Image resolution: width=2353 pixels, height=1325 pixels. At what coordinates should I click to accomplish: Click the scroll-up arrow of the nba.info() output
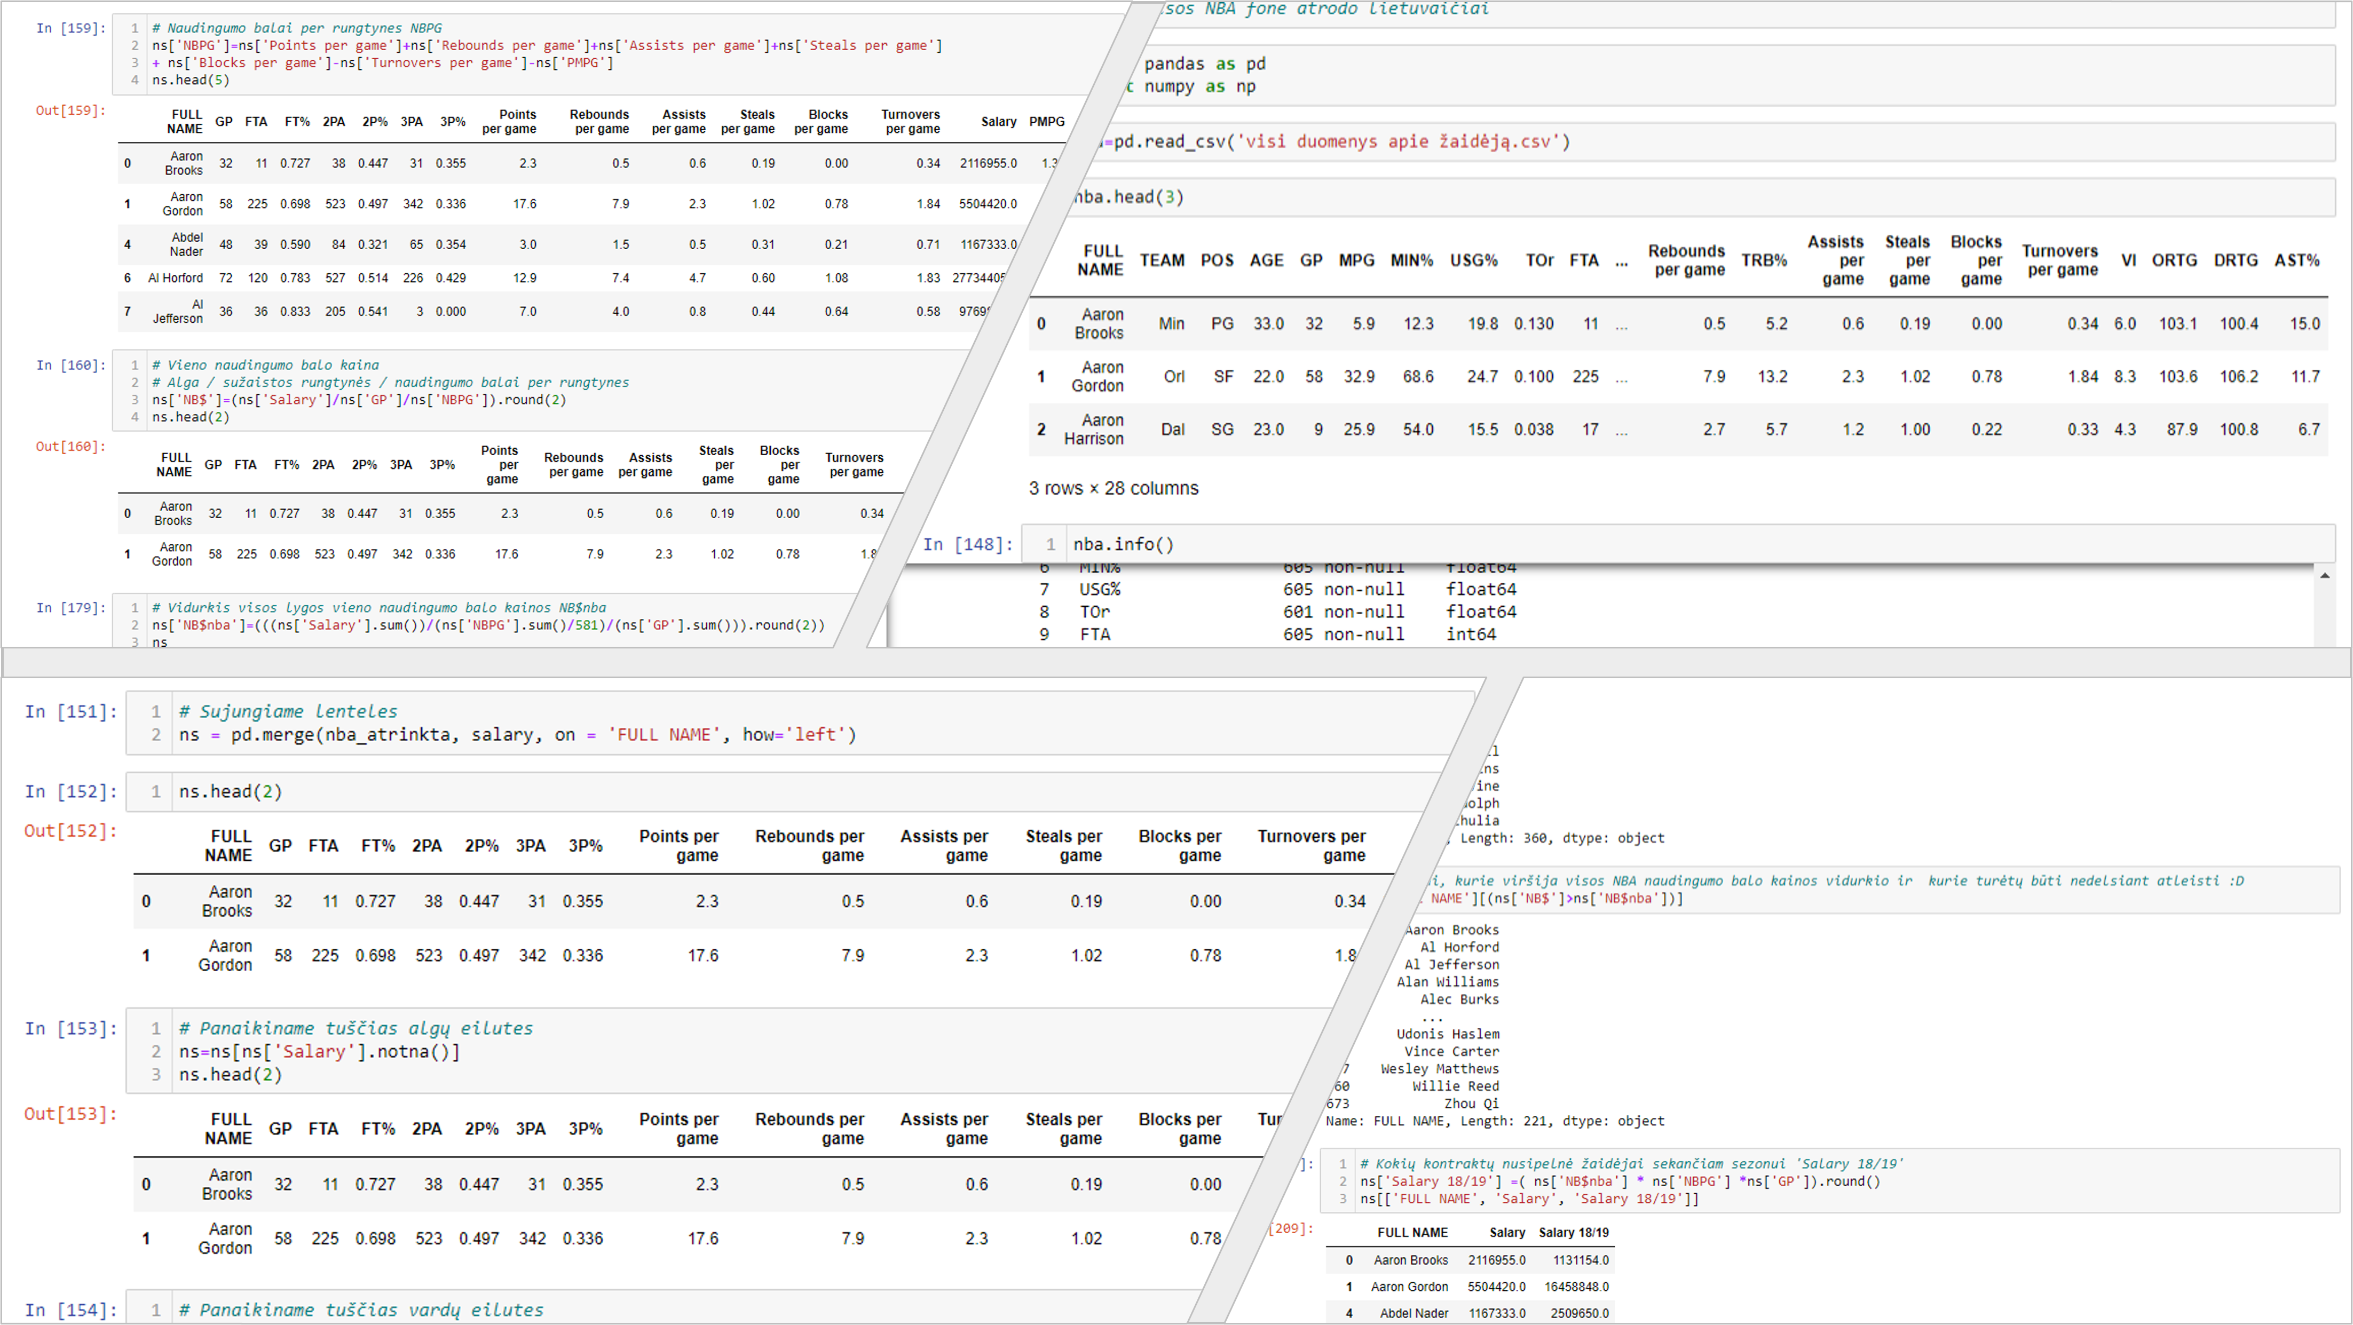click(x=2325, y=575)
